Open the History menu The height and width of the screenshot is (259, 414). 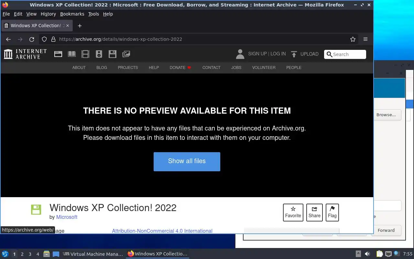coord(48,14)
